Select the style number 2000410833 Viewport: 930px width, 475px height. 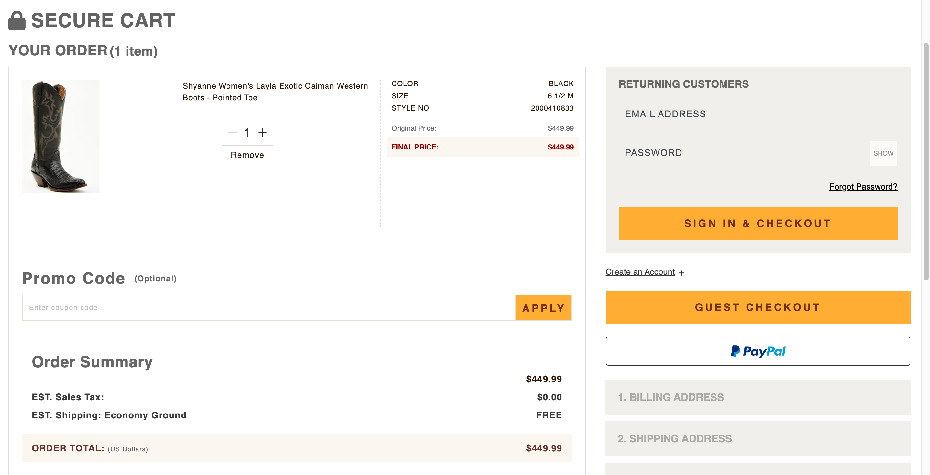pyautogui.click(x=552, y=108)
